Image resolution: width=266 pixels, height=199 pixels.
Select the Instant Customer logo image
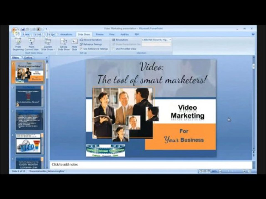coord(105,150)
